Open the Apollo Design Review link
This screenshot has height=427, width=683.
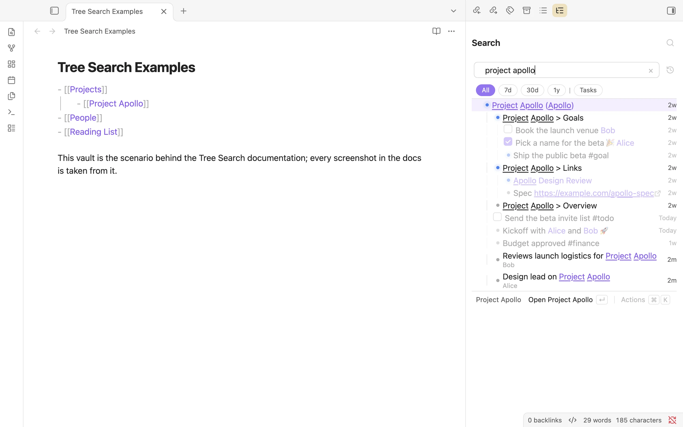click(552, 180)
